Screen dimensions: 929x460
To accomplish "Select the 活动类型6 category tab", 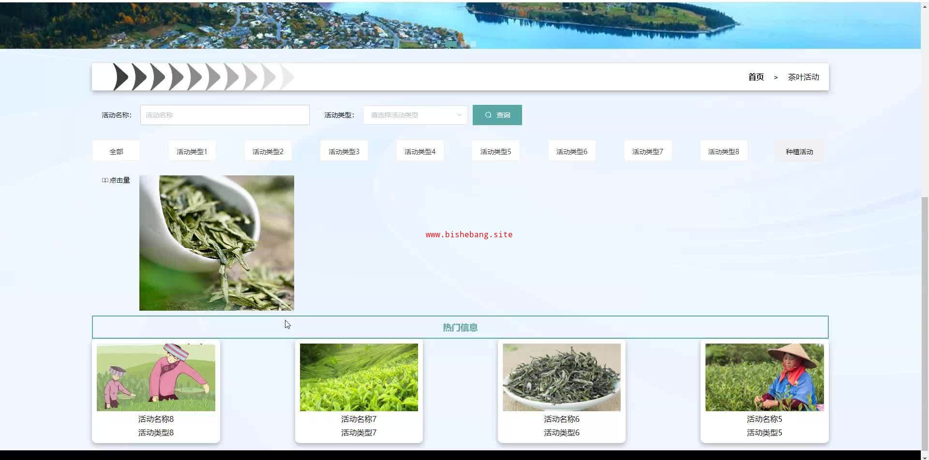I will pos(571,151).
